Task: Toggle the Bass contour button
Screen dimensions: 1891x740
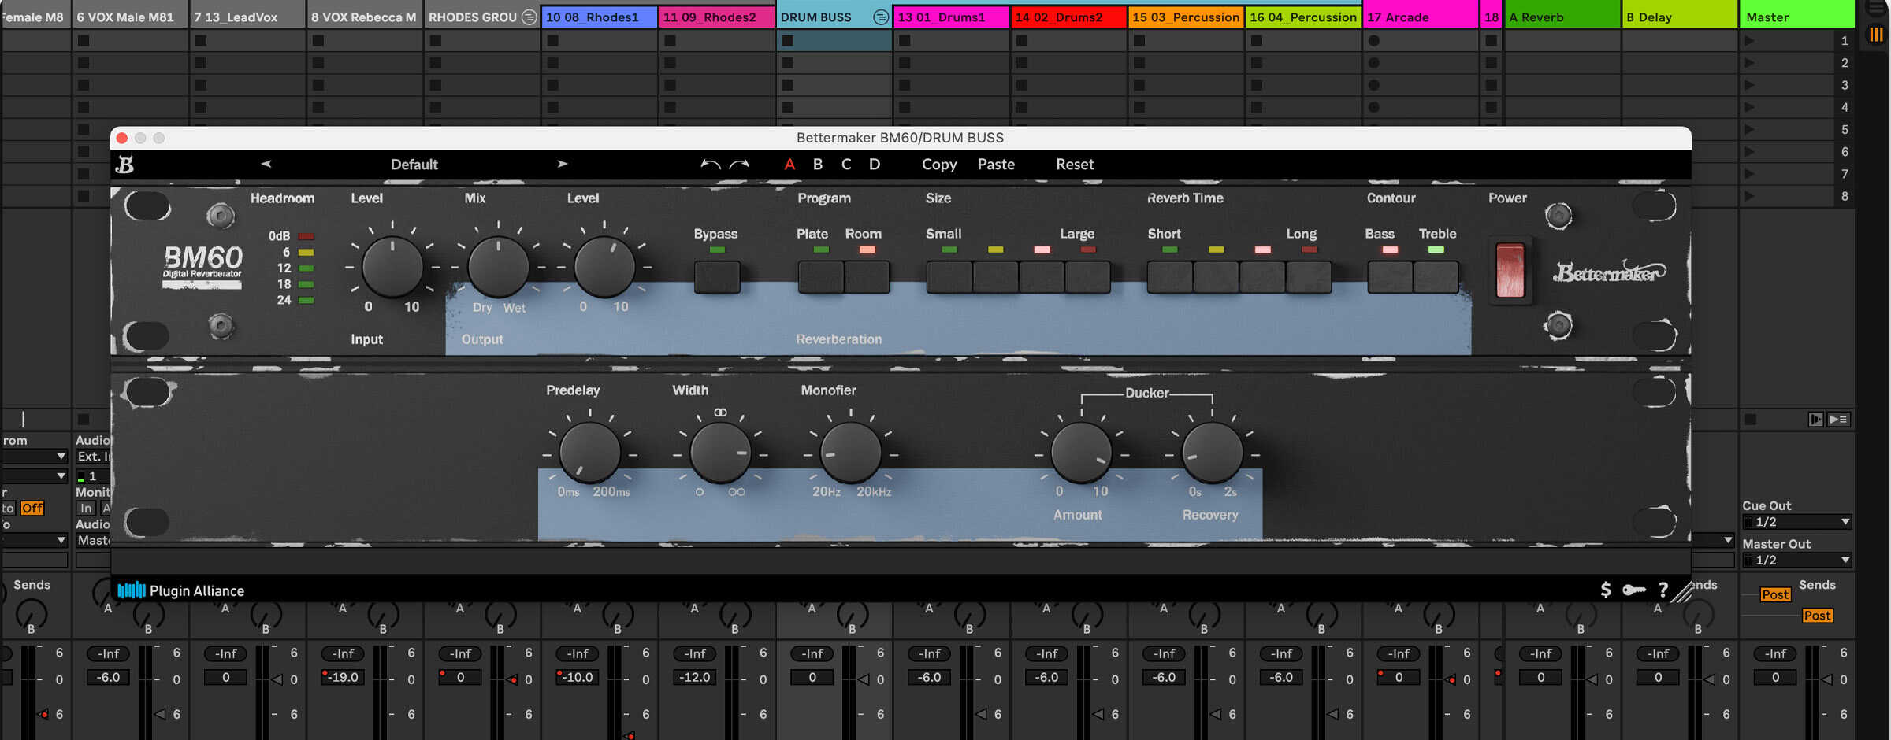Action: point(1390,276)
